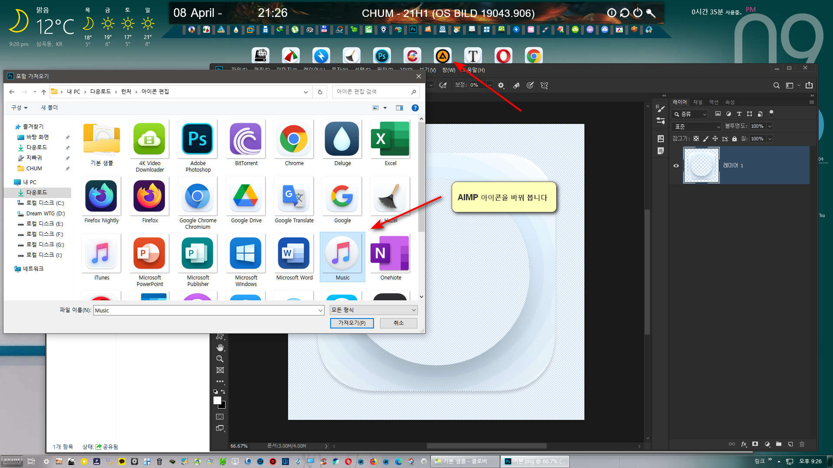Viewport: 833px width, 468px height.
Task: Click the refresh button in file dialog
Action: (320, 92)
